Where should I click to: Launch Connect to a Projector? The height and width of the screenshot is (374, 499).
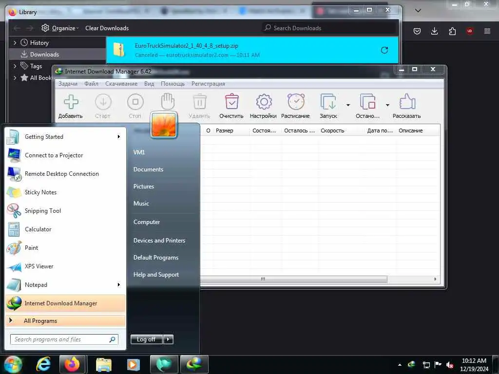(x=66, y=155)
